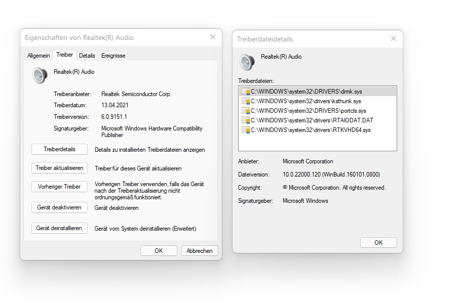This screenshot has height=304, width=460.
Task: Click Gerät deinstallieren button
Action: pos(60,228)
